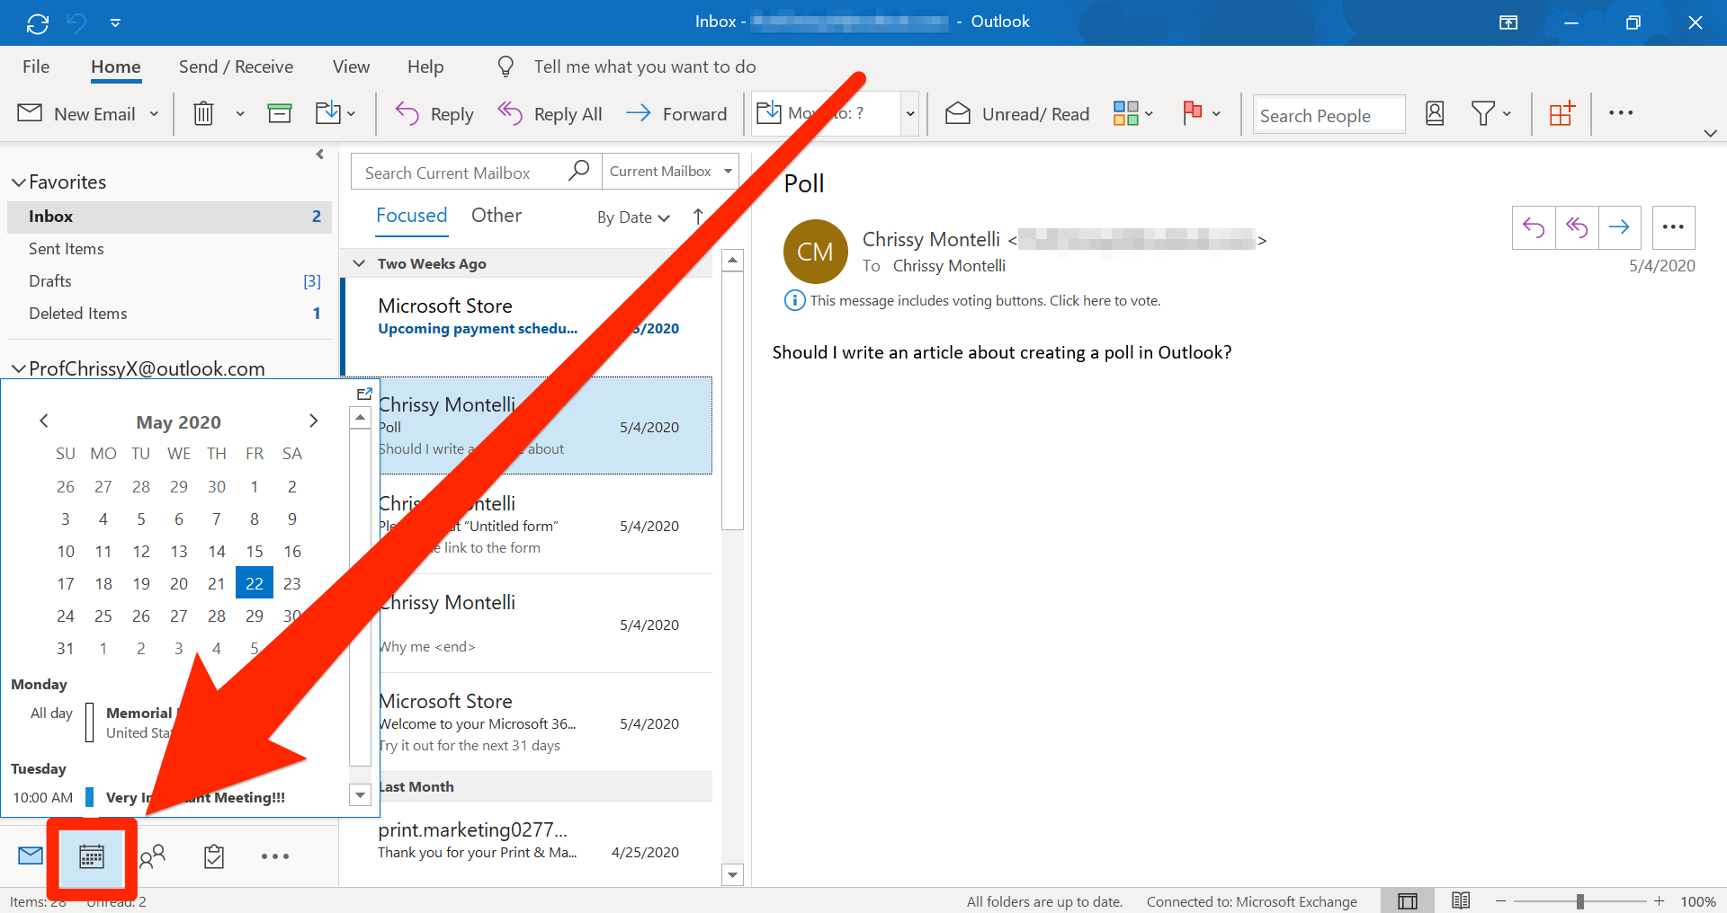Open the Microsoft Store Welcome email
The image size is (1727, 913).
coord(545,722)
